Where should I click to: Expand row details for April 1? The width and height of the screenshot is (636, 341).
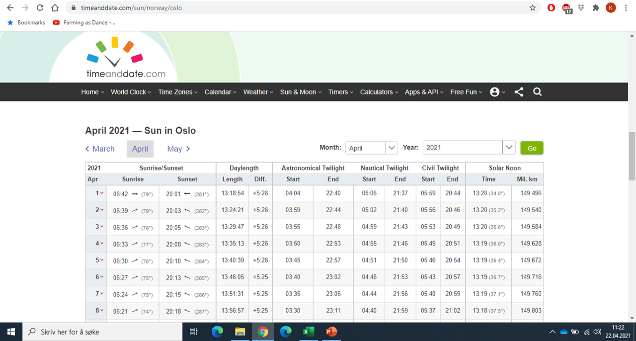(99, 193)
